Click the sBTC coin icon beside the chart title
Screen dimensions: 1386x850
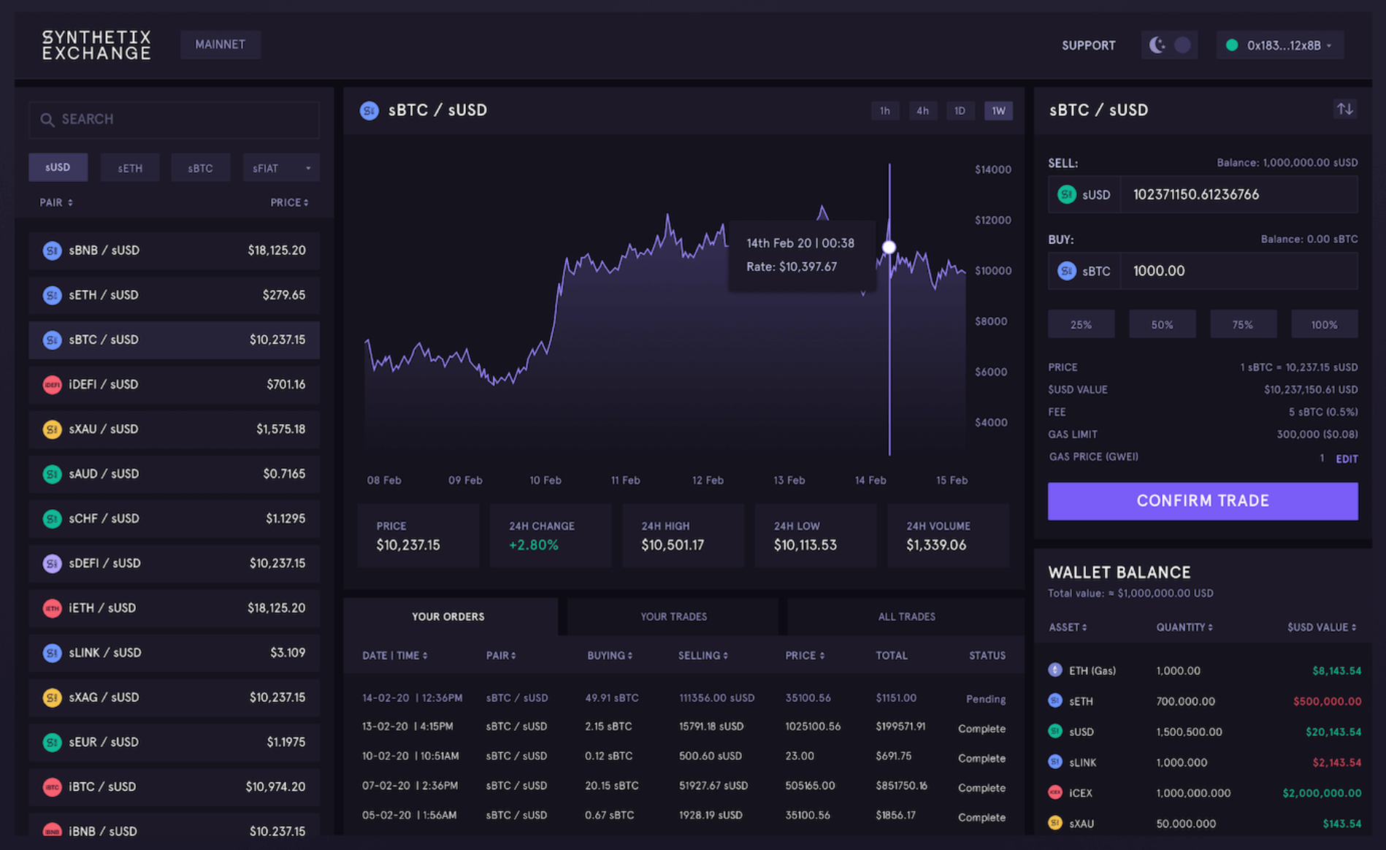pos(370,110)
